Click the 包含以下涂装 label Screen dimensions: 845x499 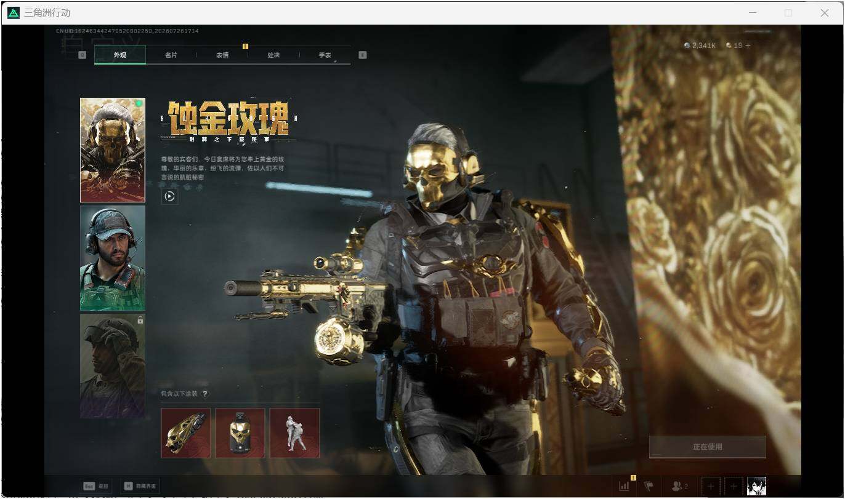click(179, 394)
